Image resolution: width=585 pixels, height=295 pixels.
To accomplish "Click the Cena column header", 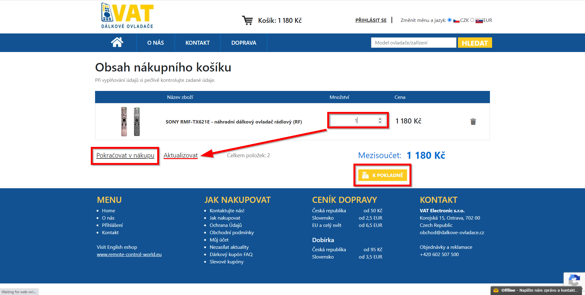I will pyautogui.click(x=400, y=97).
